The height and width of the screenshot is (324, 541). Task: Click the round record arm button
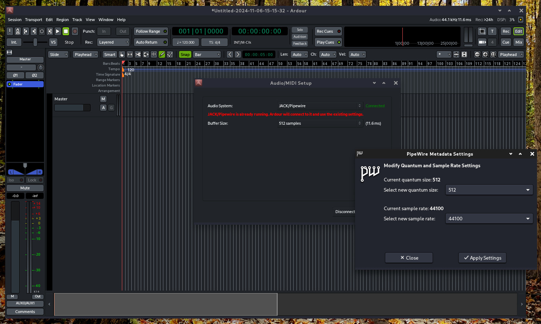point(75,31)
